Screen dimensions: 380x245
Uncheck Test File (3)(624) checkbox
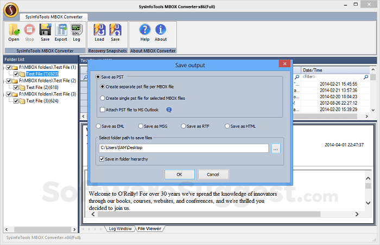point(16,101)
